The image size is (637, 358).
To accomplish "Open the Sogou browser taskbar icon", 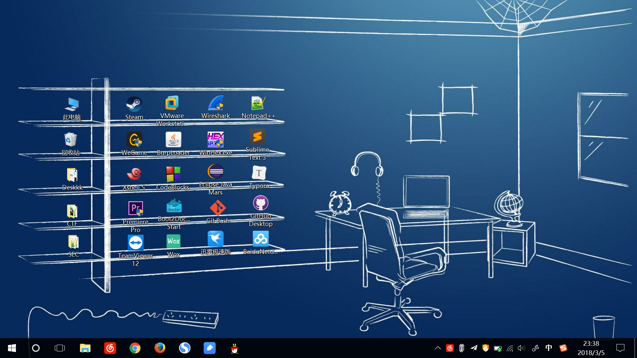I will 185,348.
